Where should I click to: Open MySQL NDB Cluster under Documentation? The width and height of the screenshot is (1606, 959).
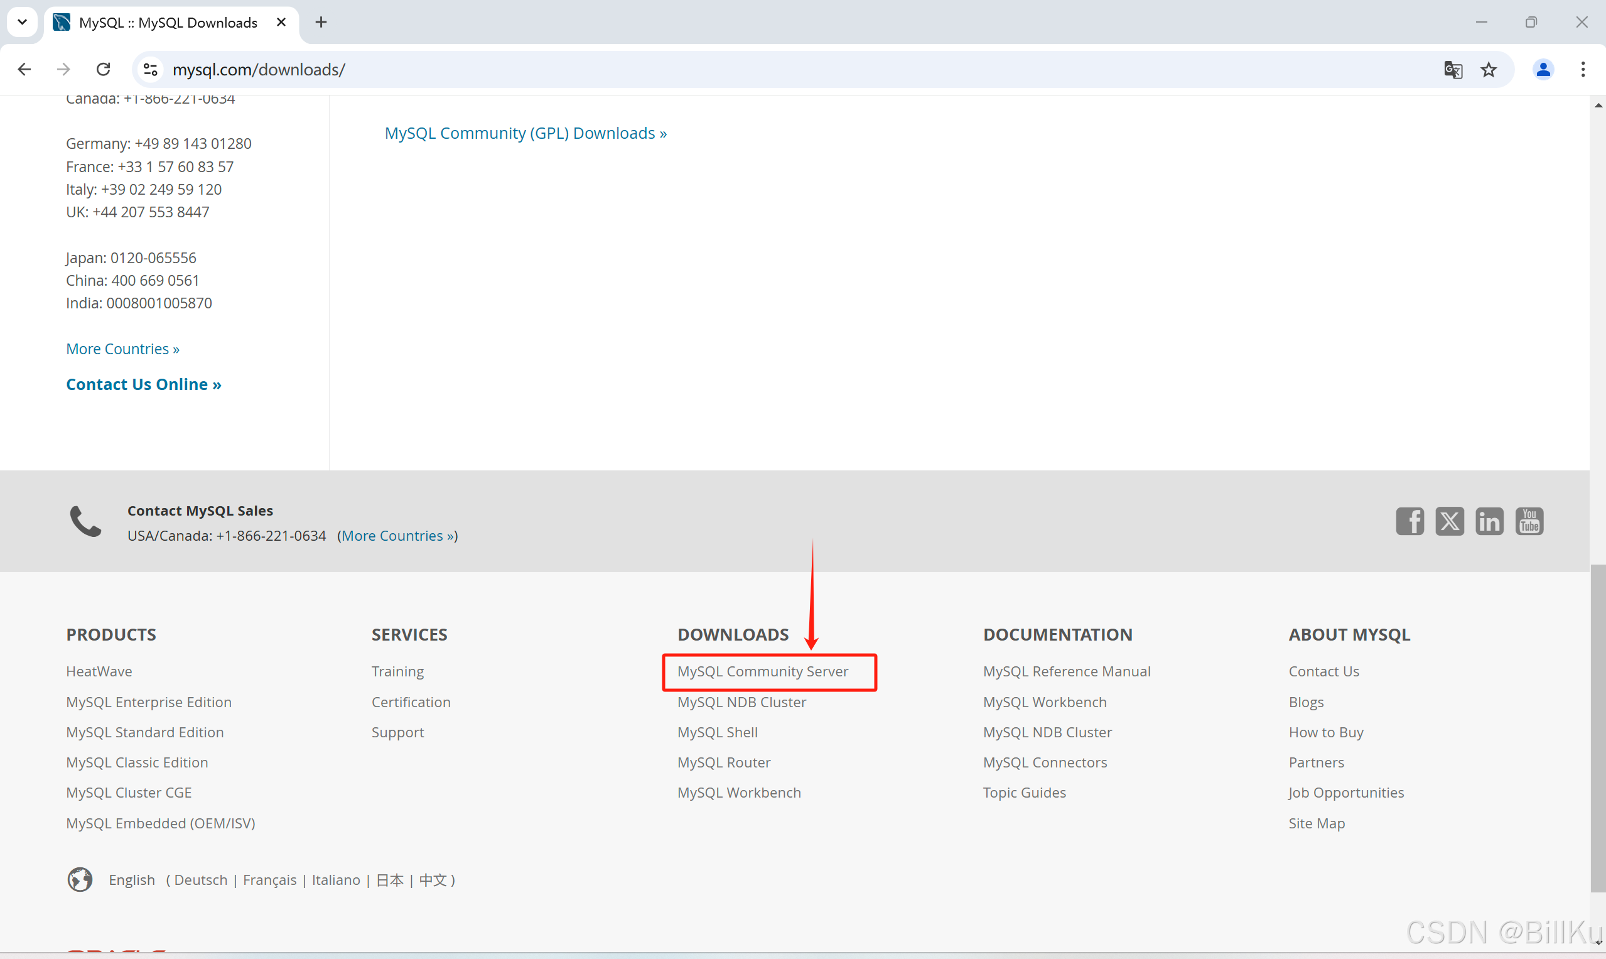1047,732
